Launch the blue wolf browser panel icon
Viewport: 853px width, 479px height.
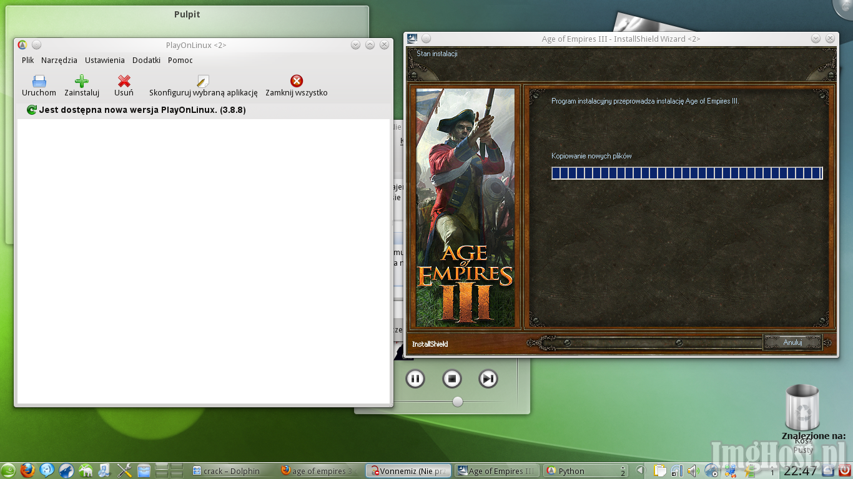[x=66, y=470]
